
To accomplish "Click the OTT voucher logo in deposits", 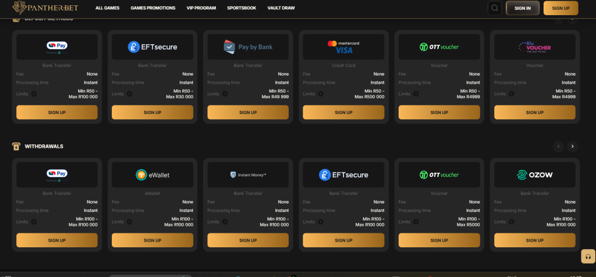I will coord(439,47).
